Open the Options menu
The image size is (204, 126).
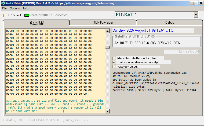[15, 8]
